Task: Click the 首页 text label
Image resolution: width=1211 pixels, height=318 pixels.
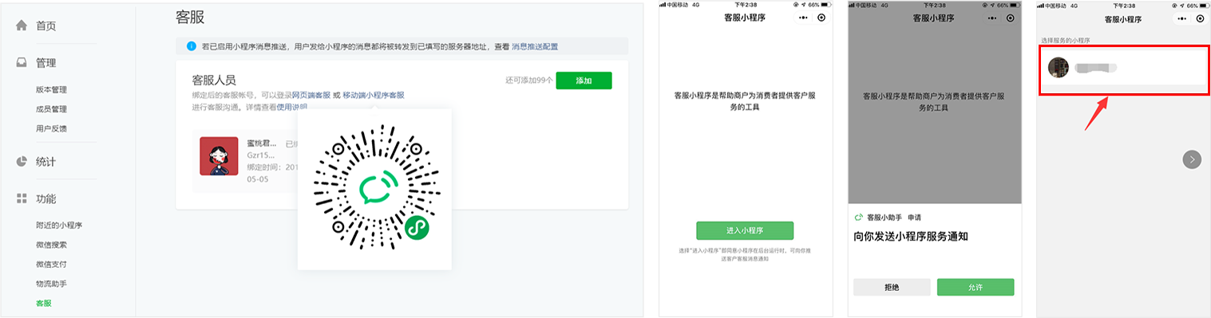Action: [46, 26]
